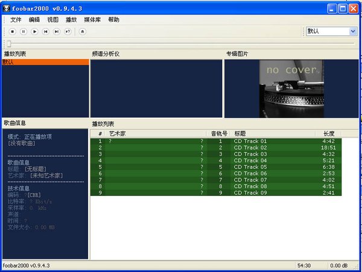
Task: Click the random track playback button
Action: point(68,31)
